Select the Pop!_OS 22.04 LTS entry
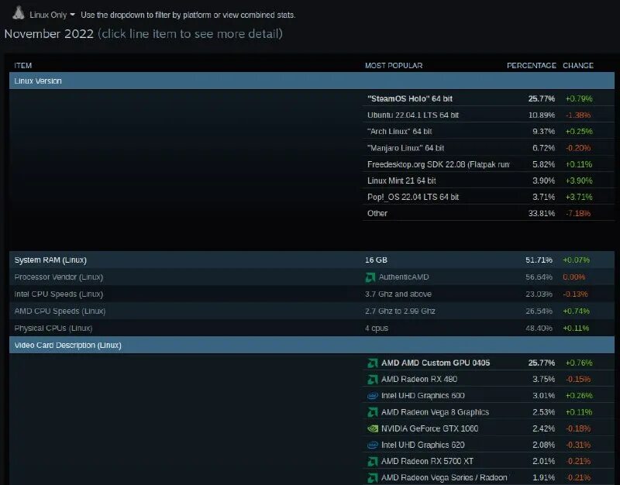Viewport: 620px width, 485px height. point(407,196)
